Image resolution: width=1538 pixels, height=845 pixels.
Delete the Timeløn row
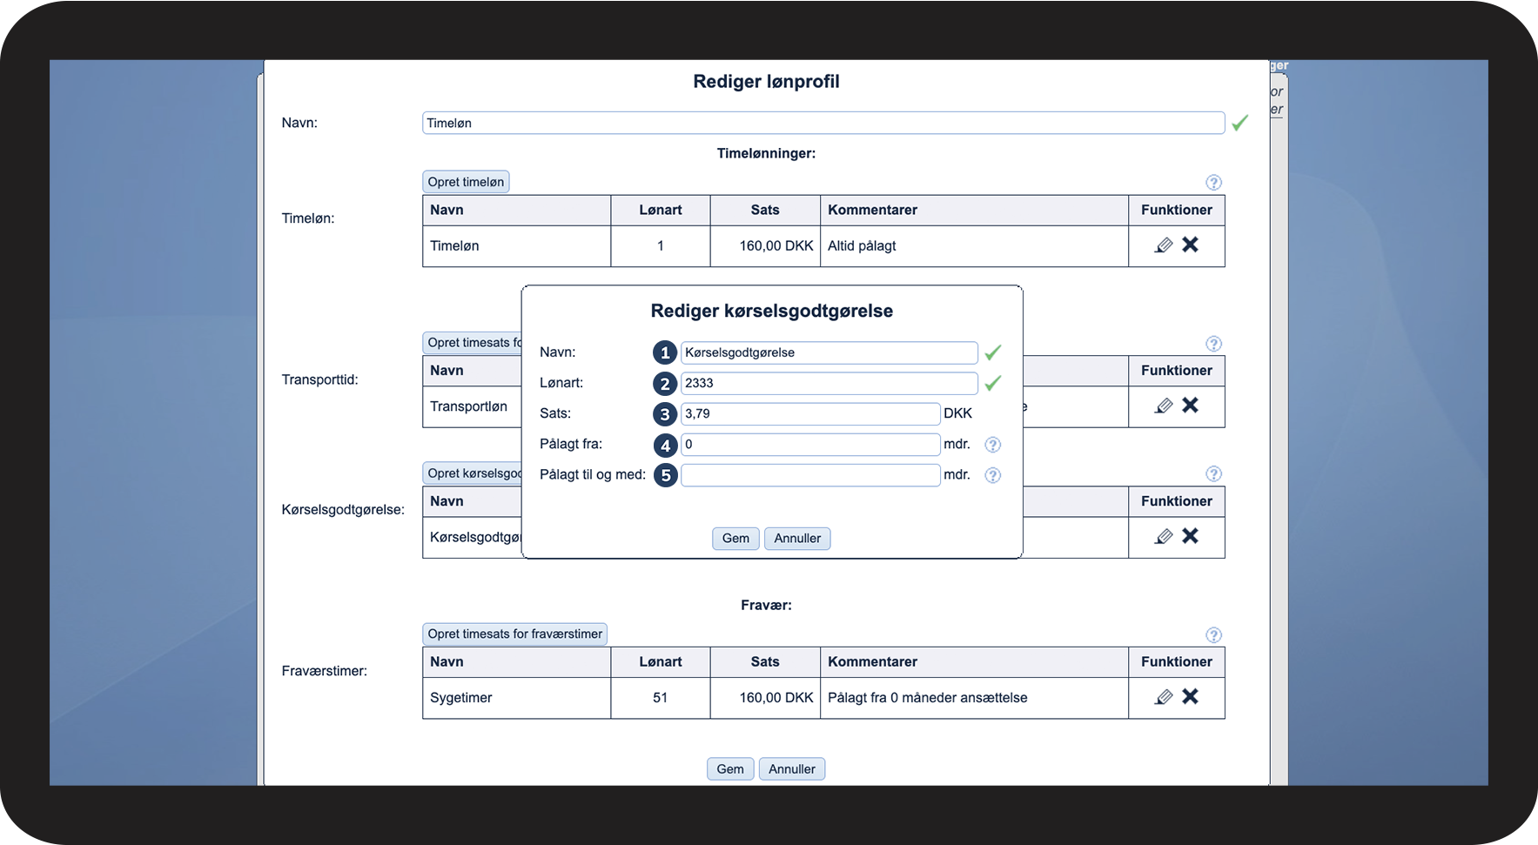point(1190,245)
